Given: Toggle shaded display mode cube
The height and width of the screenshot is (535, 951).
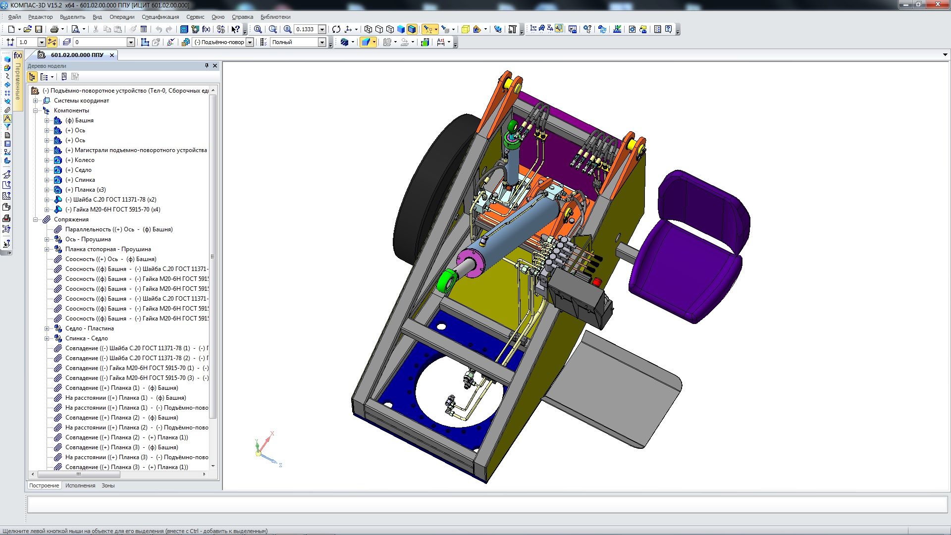Looking at the screenshot, I should click(401, 29).
